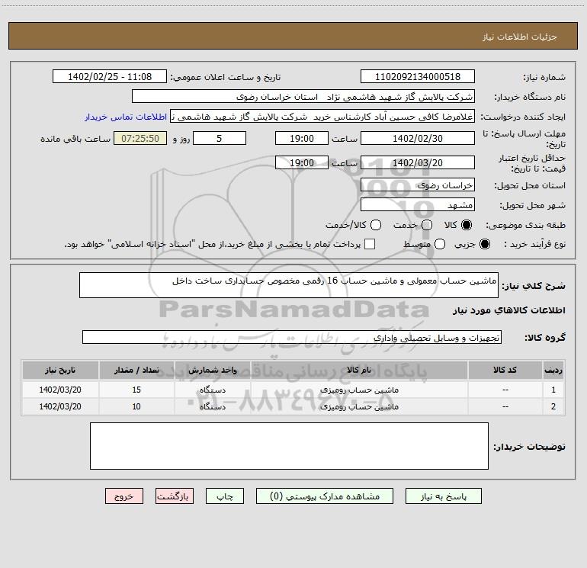The width and height of the screenshot is (587, 568).
Task: Click quantity 10 in row 2
Action: (x=136, y=406)
